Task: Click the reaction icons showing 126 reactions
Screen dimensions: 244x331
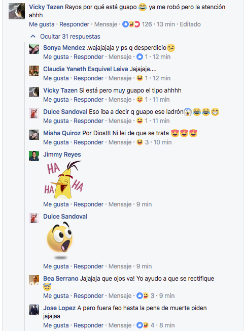Action: pos(131,24)
